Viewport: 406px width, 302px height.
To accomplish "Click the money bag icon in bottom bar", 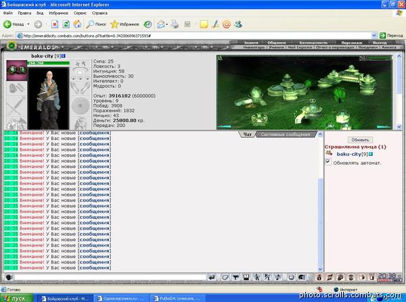I will 319,278.
